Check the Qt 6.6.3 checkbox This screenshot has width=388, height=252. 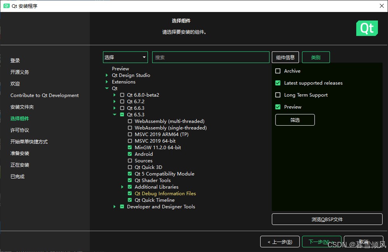tap(122, 108)
